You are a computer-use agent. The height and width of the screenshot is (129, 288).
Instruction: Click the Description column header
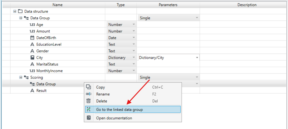(x=247, y=5)
